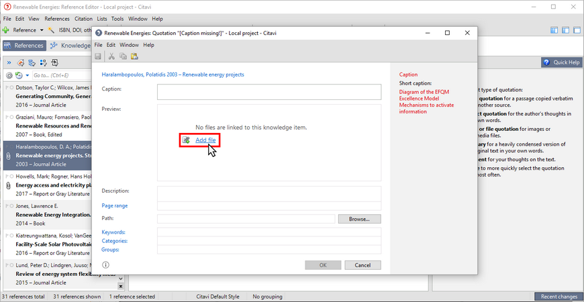Click the Cut scissors icon in quotation dialog

pyautogui.click(x=111, y=56)
